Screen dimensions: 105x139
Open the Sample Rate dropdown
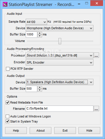tap(36, 22)
